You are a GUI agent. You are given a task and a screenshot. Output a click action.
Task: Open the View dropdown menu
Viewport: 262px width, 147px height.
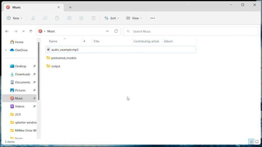[134, 18]
